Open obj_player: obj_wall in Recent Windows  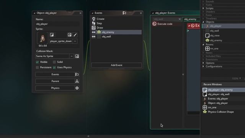[x=224, y=94]
